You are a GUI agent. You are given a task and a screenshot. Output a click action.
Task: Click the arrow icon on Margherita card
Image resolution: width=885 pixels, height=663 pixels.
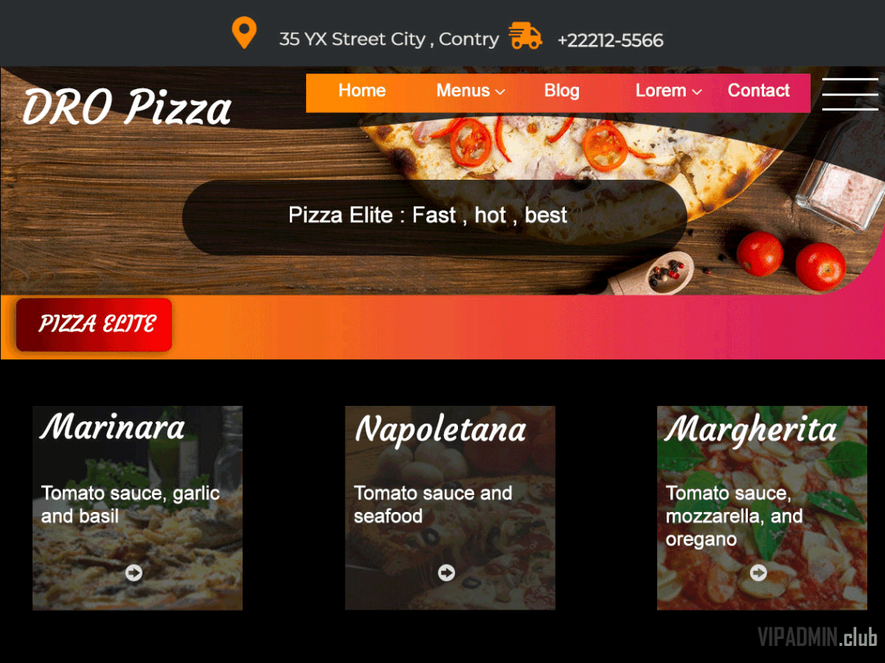[x=759, y=572]
